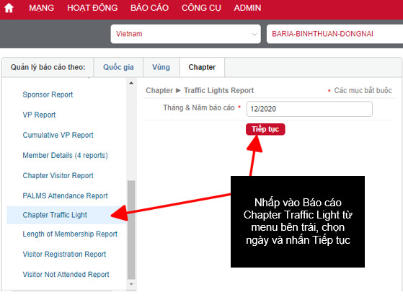403x300 pixels.
Task: Open the BÁO CÁO menu
Action: click(x=149, y=8)
